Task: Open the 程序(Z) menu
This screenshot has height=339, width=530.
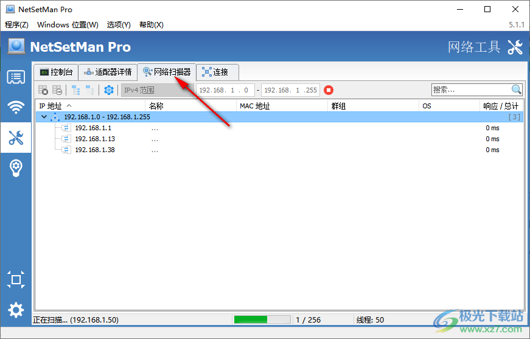Action: (16, 25)
